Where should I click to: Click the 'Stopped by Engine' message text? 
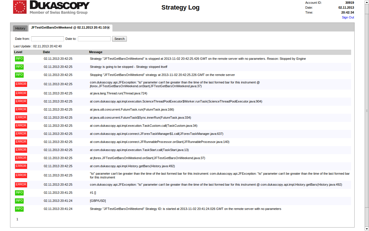tap(198, 59)
